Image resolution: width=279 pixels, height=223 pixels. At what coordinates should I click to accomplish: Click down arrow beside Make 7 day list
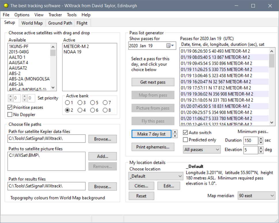tap(175, 136)
